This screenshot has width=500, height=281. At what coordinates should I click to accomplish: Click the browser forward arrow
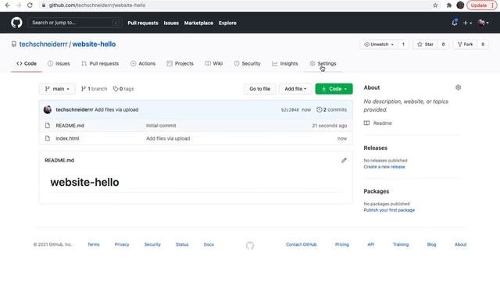[x=19, y=5]
